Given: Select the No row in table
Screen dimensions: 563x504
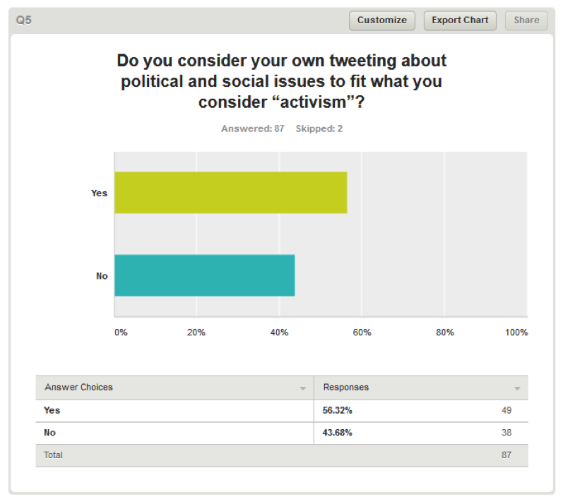Looking at the screenshot, I should (x=282, y=433).
